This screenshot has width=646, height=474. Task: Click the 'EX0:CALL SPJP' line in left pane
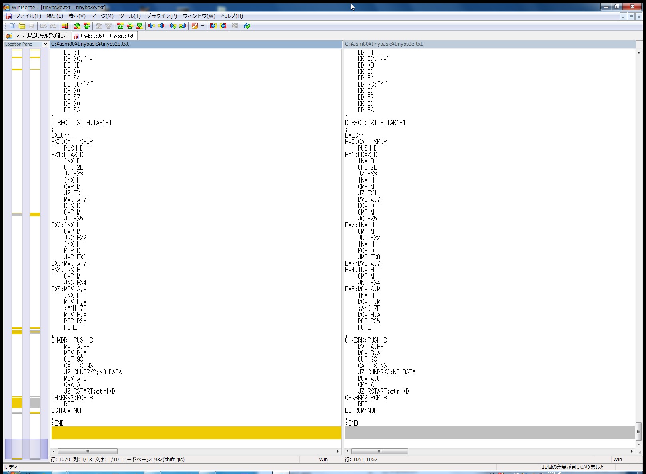point(72,142)
